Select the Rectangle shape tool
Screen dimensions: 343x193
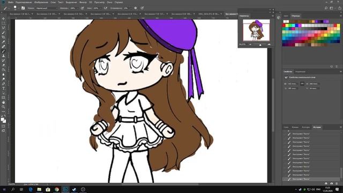3,98
